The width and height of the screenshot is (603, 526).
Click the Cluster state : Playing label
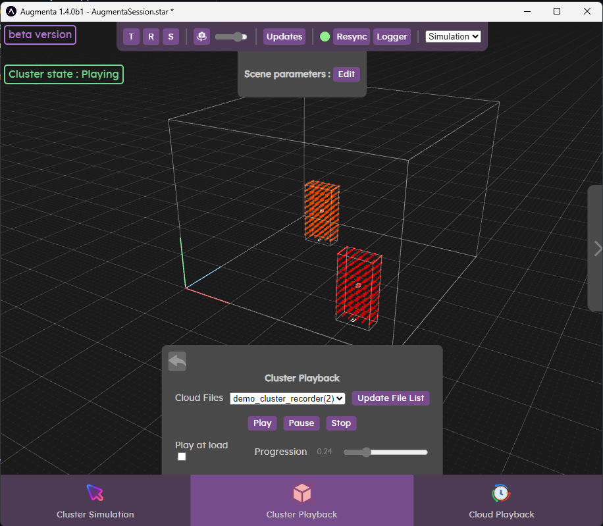64,74
